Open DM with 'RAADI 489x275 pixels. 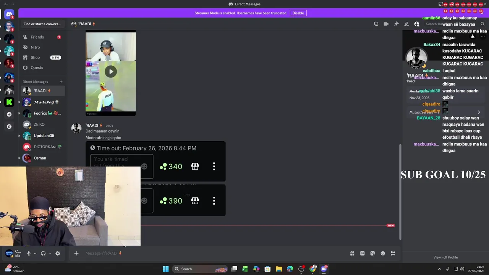coord(42,91)
